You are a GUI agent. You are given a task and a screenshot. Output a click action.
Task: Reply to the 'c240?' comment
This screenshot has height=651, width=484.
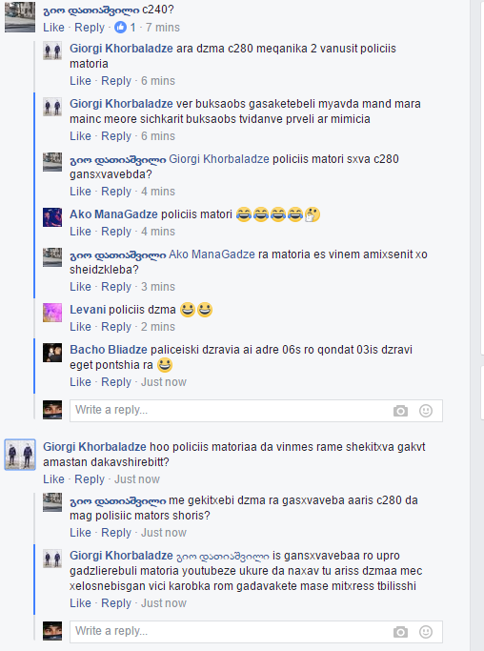(x=90, y=28)
